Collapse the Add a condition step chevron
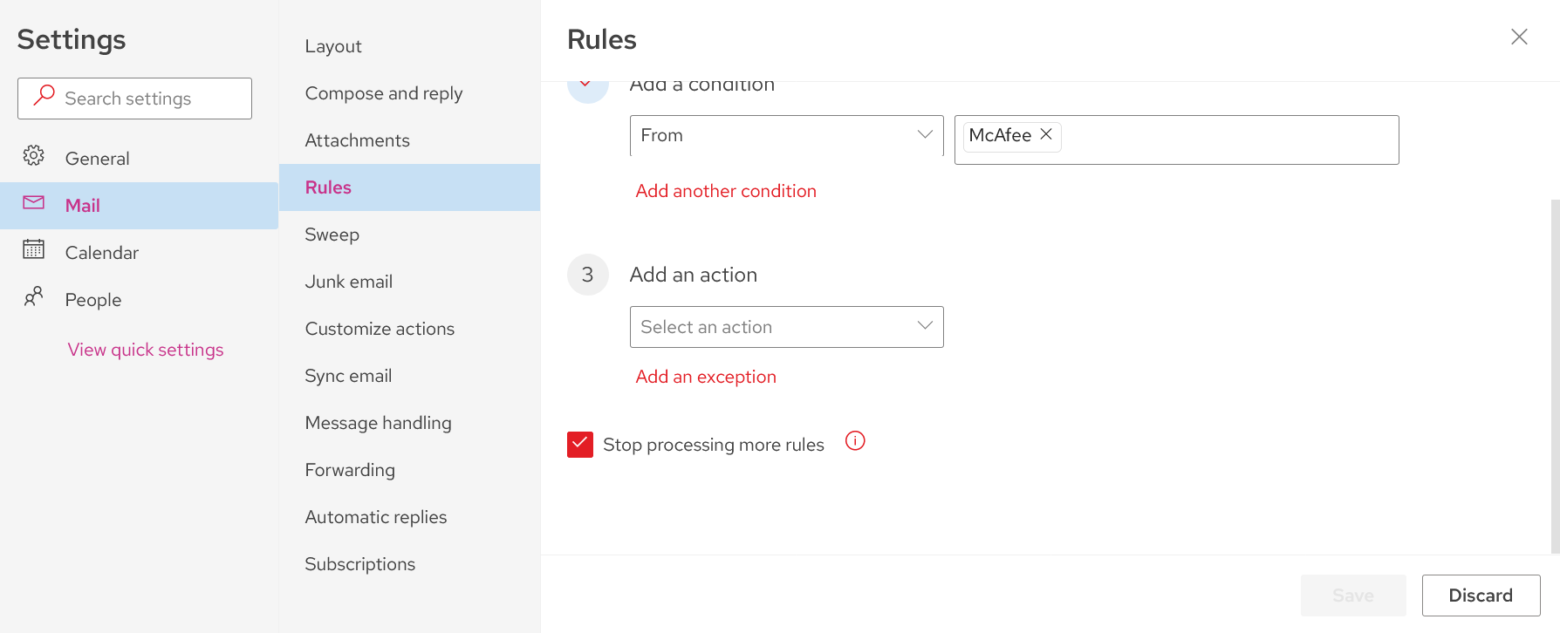Viewport: 1560px width, 633px height. [587, 84]
